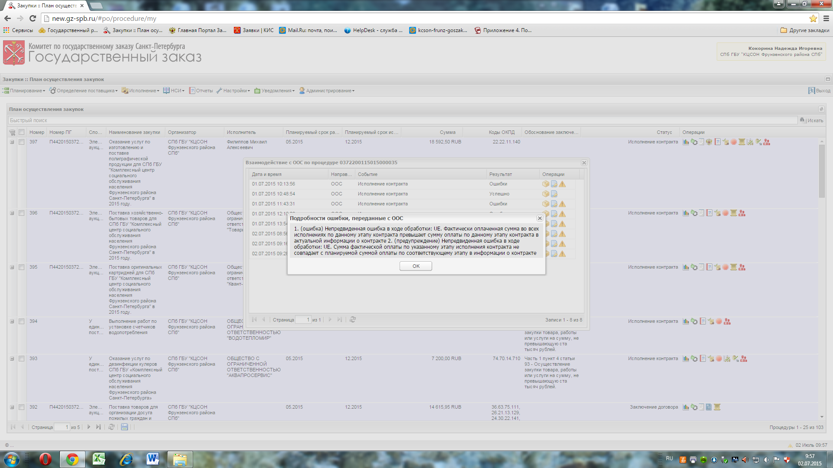Click OK in the error details dialog
The image size is (833, 468).
(416, 266)
